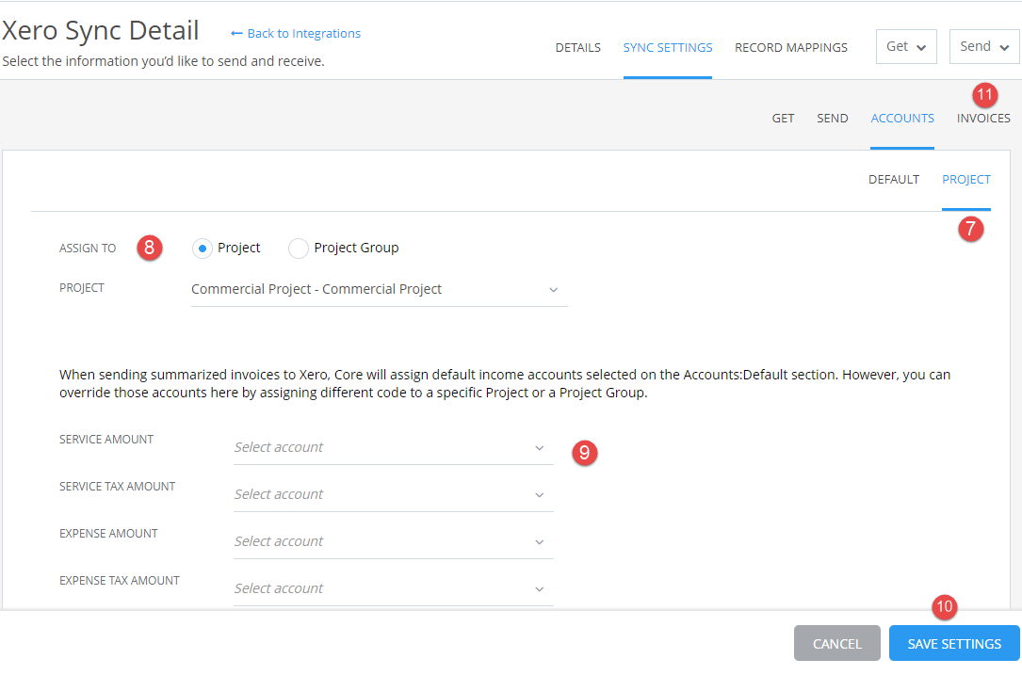Select the Project radio button

pos(203,249)
